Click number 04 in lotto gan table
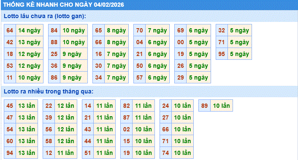 click(139, 42)
